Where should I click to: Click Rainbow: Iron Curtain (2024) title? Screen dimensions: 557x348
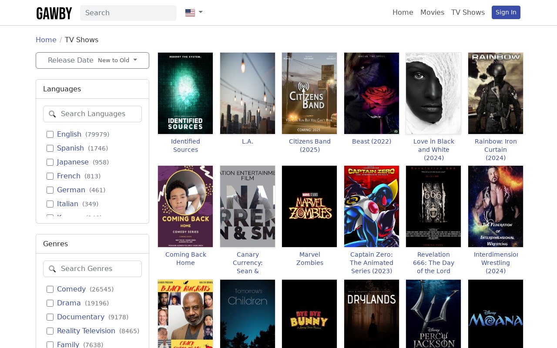496,150
